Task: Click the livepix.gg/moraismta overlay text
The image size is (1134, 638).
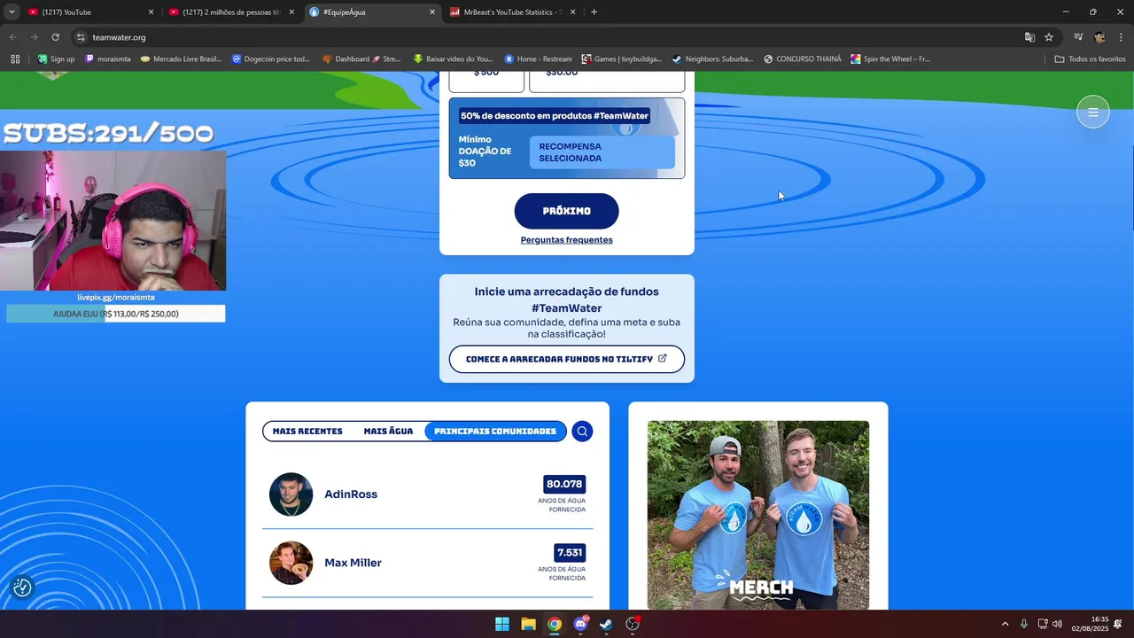Action: pyautogui.click(x=116, y=298)
